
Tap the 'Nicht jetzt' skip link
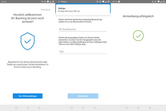45,9
